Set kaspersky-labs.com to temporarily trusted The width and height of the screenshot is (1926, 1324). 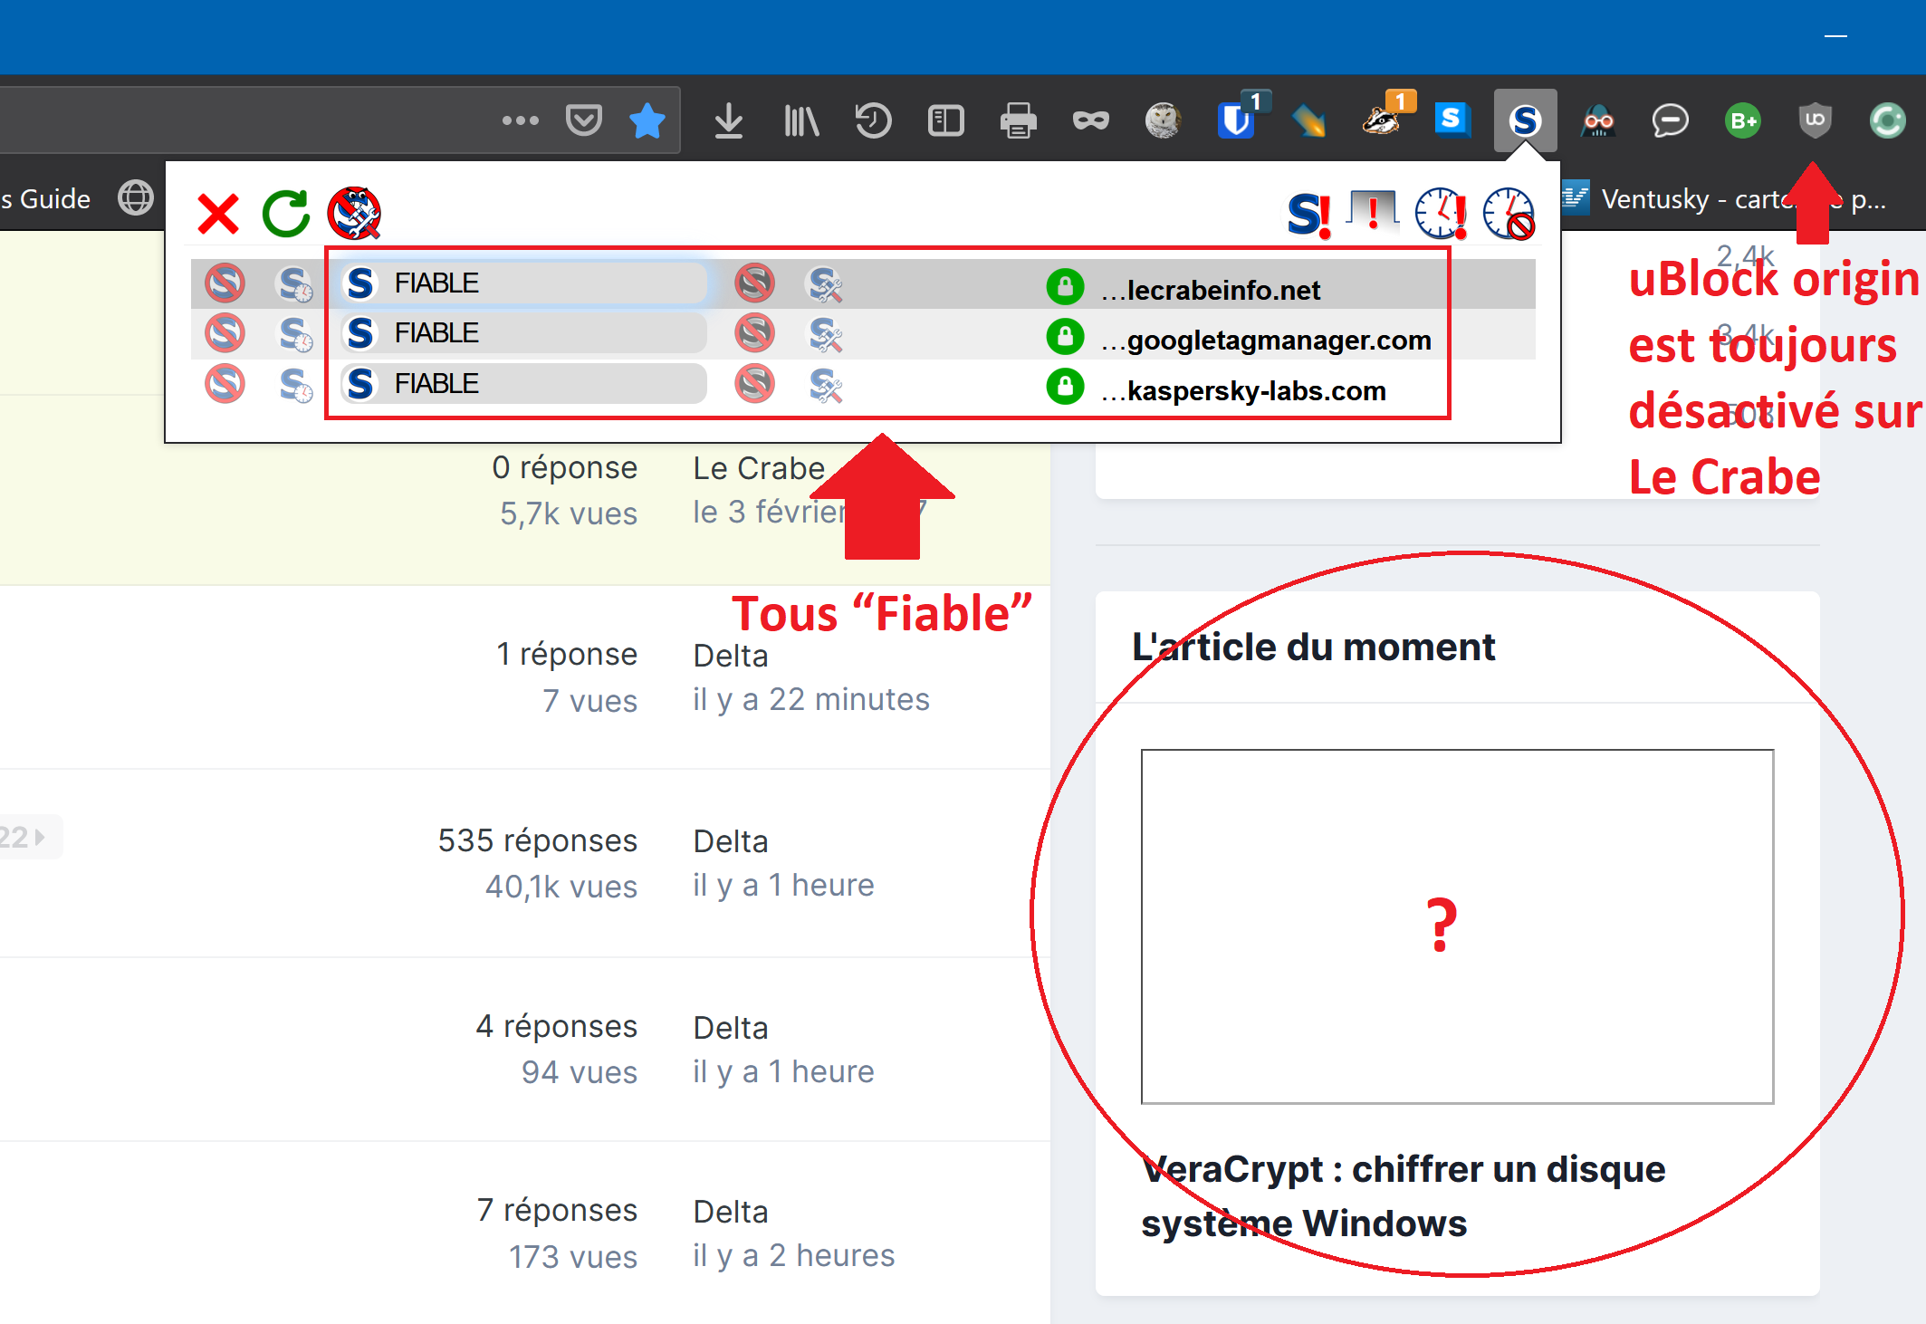click(x=295, y=384)
